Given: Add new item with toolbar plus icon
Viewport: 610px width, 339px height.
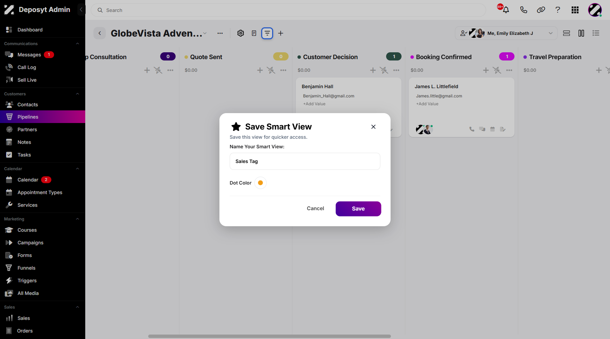Looking at the screenshot, I should coord(281,33).
